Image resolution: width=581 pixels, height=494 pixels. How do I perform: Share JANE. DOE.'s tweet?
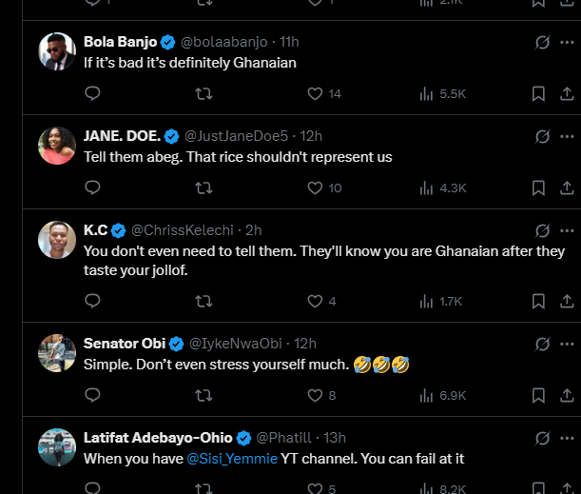567,188
